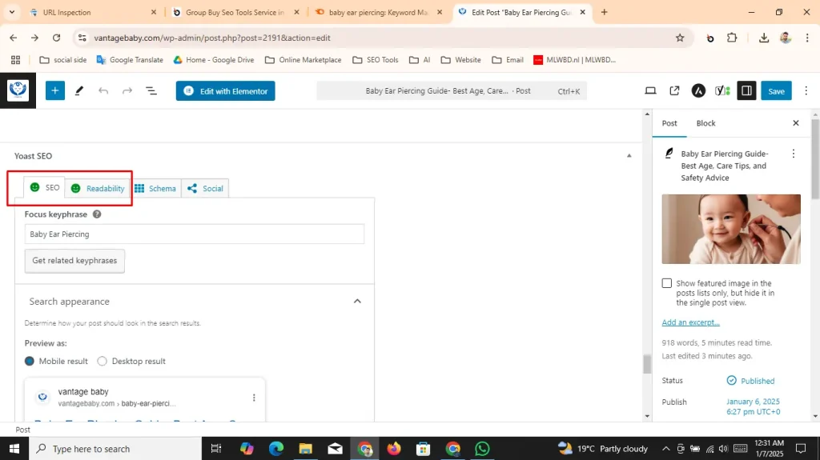Collapse the Search appearance section

click(357, 302)
